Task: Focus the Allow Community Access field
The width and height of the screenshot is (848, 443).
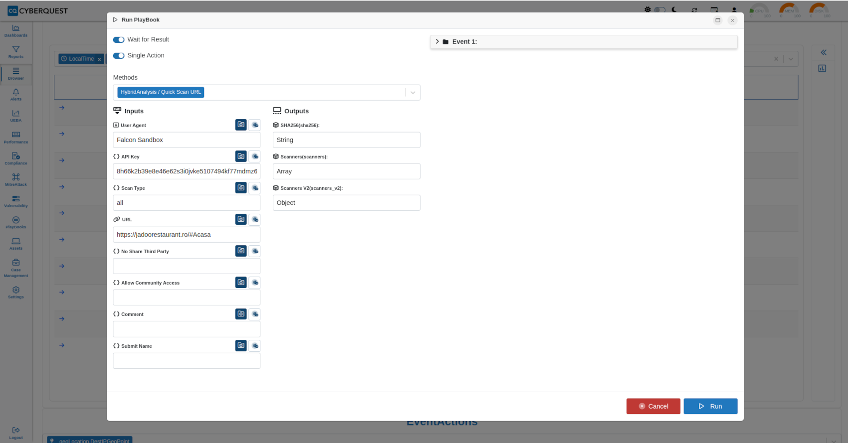Action: click(x=187, y=297)
